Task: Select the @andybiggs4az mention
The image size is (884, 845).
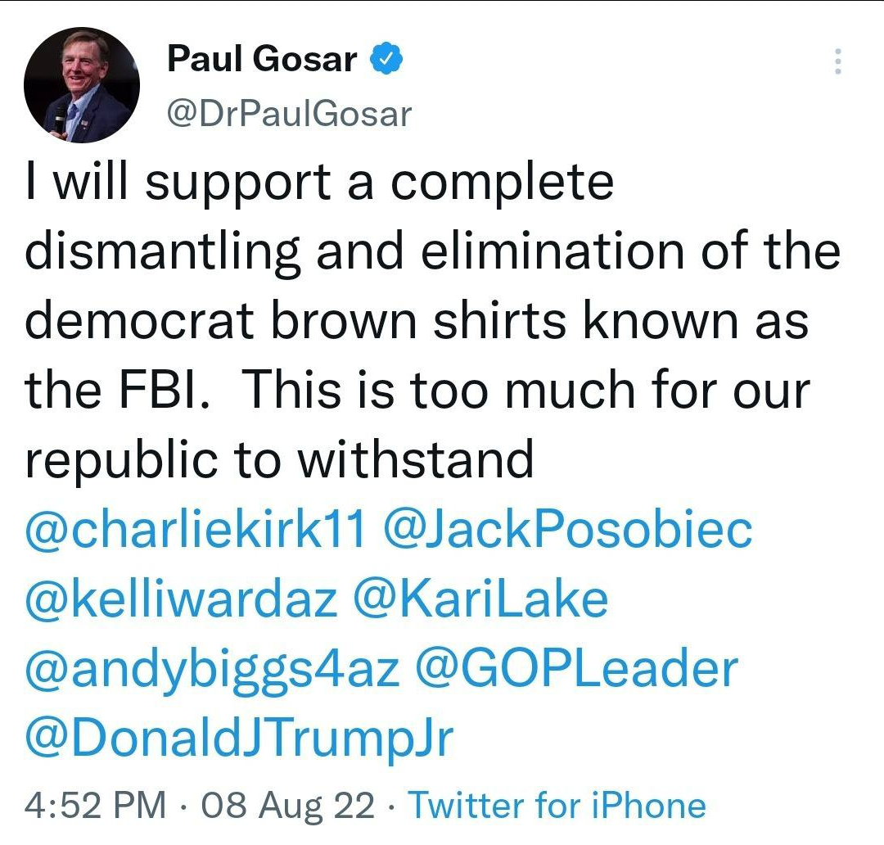Action: (x=213, y=670)
